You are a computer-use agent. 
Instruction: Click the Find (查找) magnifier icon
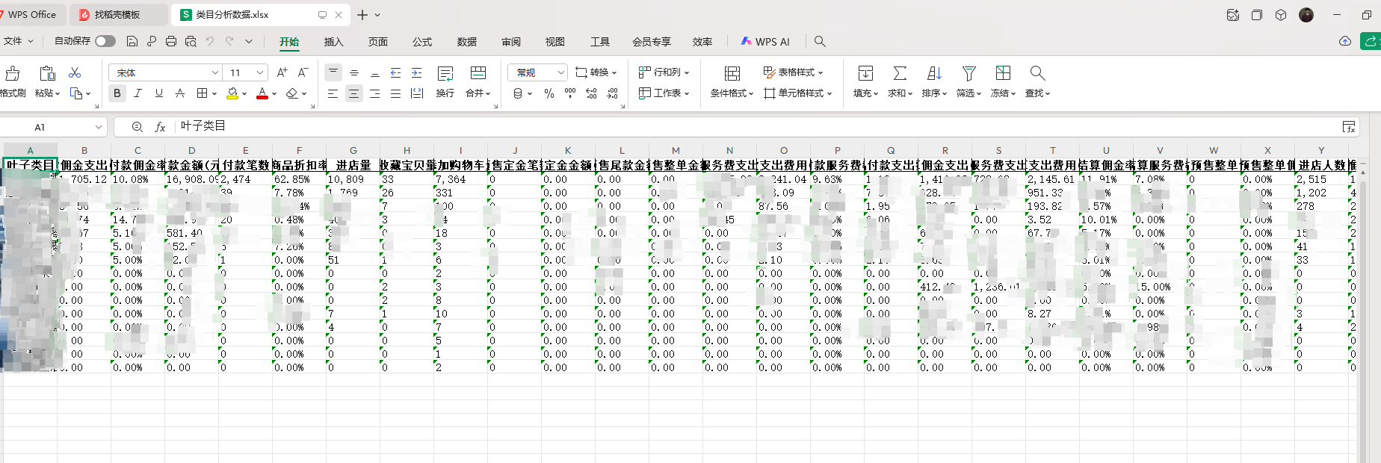[1037, 73]
